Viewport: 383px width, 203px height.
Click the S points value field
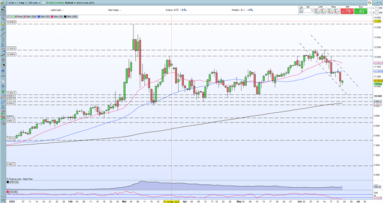pyautogui.click(x=377, y=12)
